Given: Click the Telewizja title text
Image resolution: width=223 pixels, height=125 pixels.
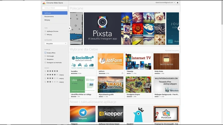Looking at the screenshot, I should pyautogui.click(x=130, y=71).
